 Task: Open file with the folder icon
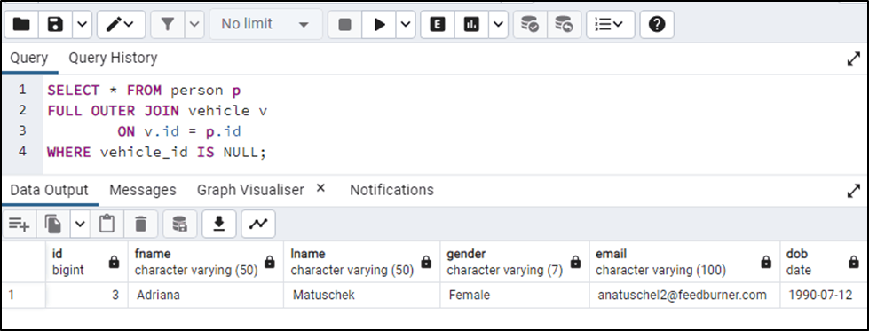(x=21, y=24)
